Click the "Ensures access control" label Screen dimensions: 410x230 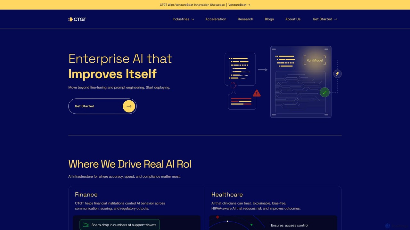(290, 225)
